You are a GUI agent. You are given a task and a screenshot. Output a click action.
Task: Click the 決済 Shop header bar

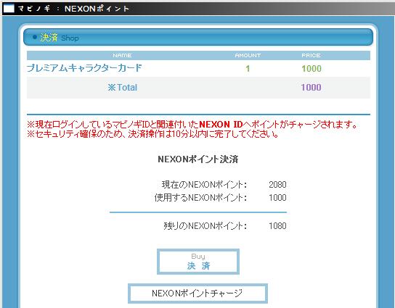pyautogui.click(x=198, y=37)
